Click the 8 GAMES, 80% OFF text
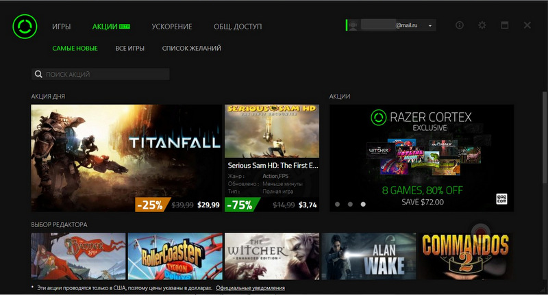 coord(422,190)
